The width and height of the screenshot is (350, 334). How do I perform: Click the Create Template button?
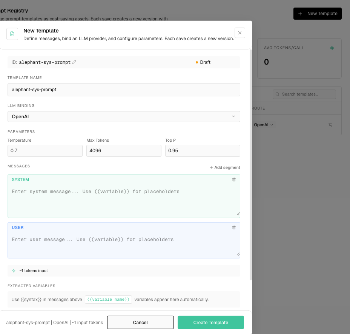[211, 322]
